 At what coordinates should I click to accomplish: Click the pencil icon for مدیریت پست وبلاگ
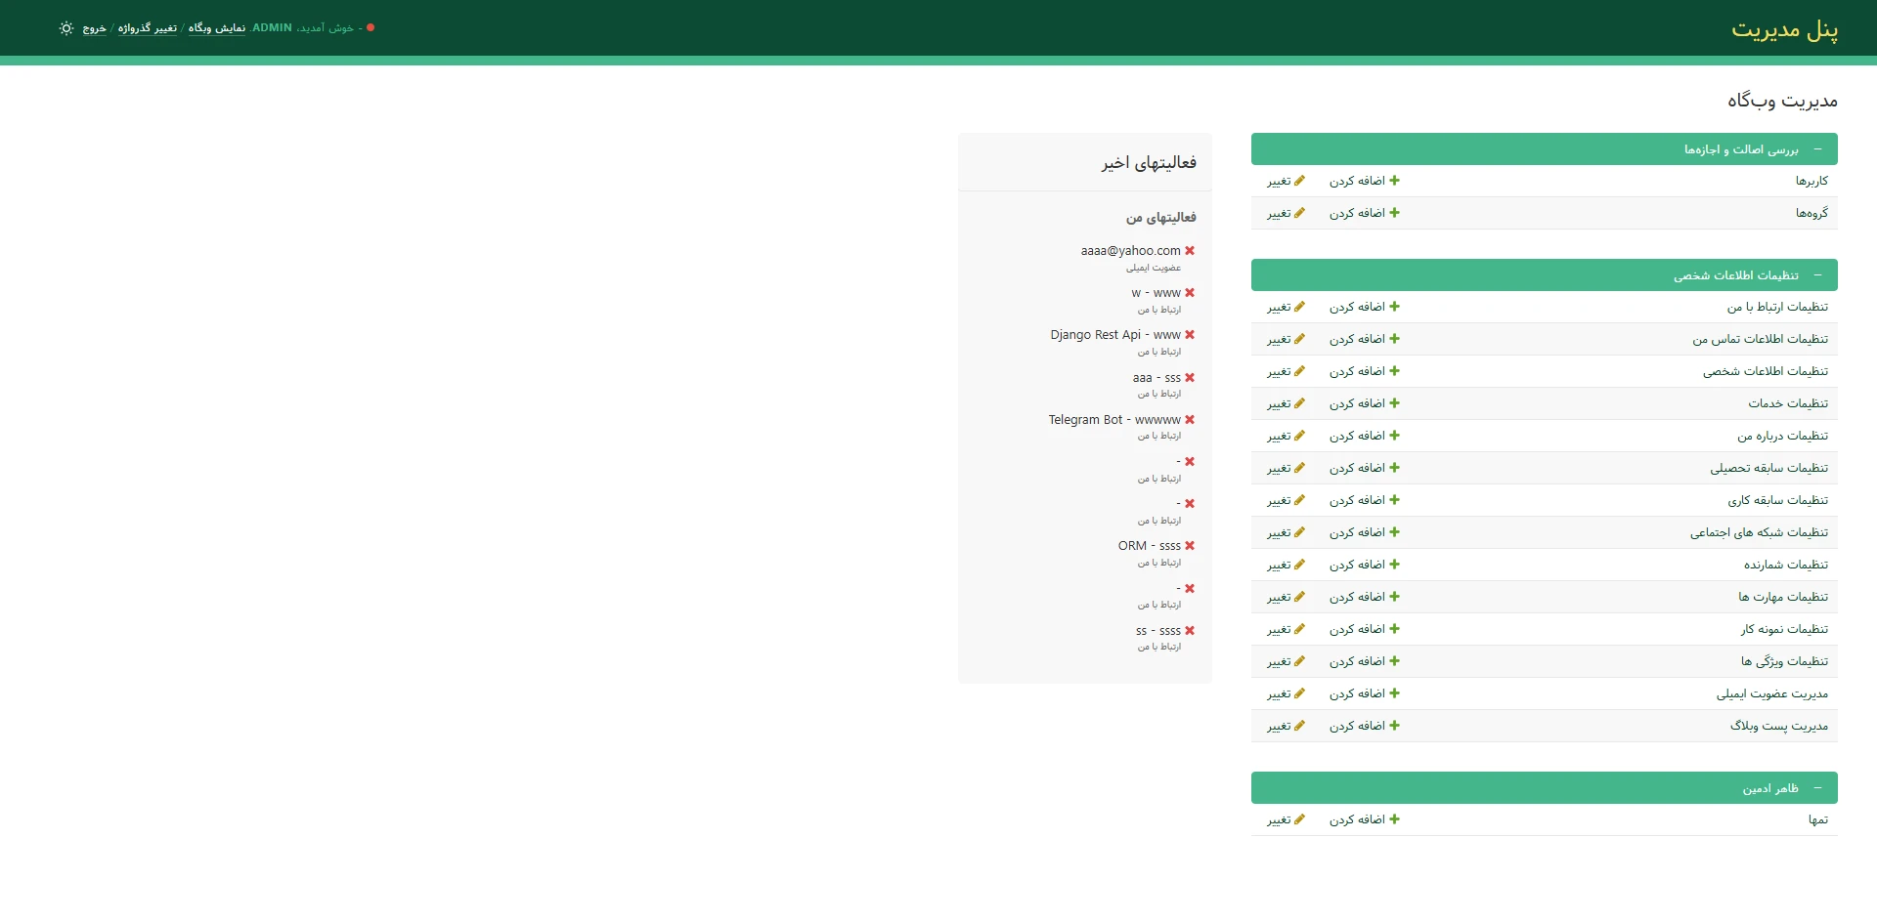pos(1299,726)
